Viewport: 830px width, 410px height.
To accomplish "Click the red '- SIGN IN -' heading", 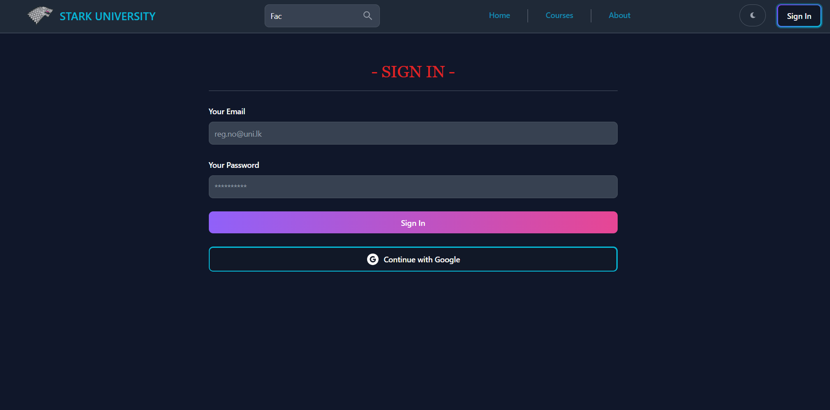I will coord(413,71).
